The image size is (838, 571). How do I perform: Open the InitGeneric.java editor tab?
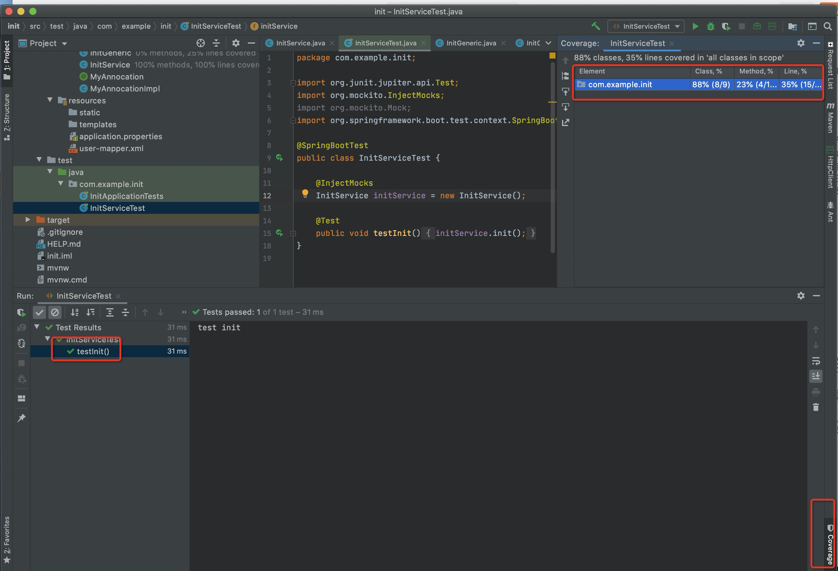click(x=471, y=43)
